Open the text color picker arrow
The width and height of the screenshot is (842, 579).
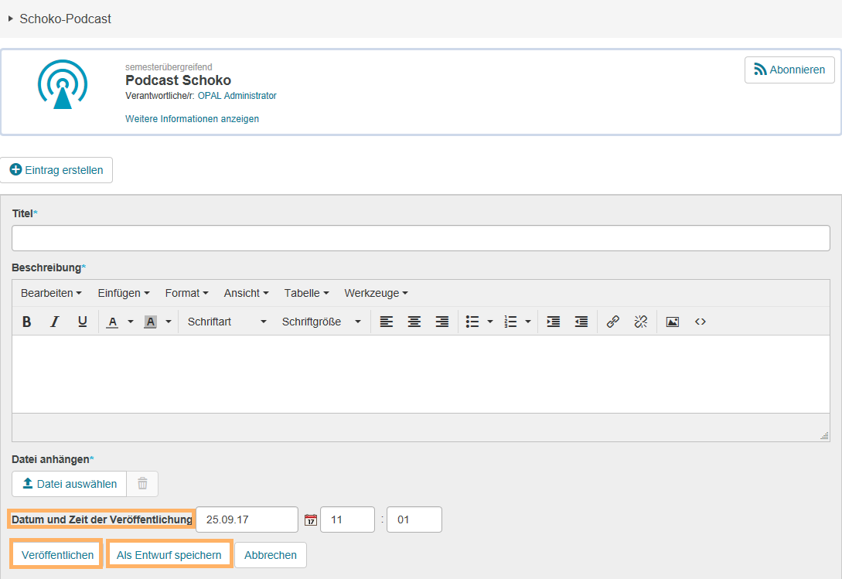[x=131, y=322]
